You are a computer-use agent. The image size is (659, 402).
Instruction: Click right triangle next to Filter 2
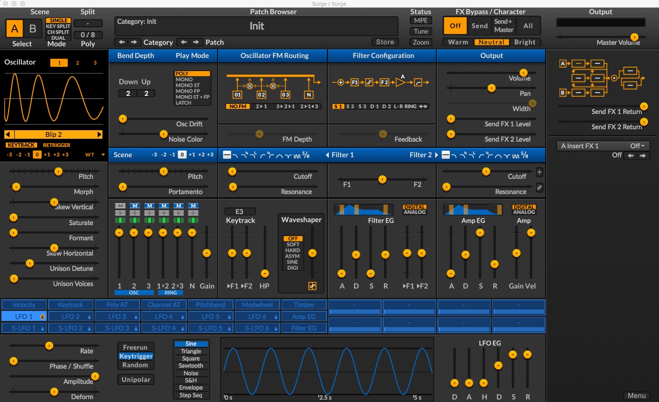point(437,155)
